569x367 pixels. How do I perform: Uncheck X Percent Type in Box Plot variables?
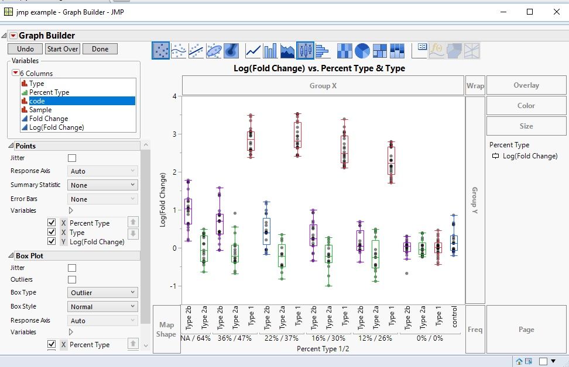[52, 344]
